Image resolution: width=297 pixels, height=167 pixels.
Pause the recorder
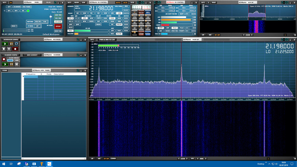click(11, 44)
